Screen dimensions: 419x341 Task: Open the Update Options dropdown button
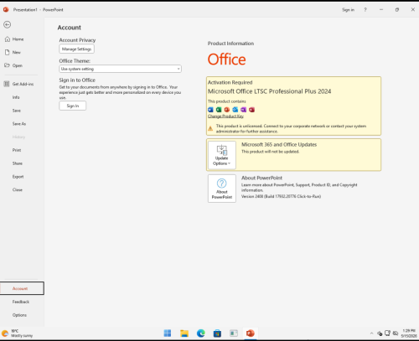point(222,155)
